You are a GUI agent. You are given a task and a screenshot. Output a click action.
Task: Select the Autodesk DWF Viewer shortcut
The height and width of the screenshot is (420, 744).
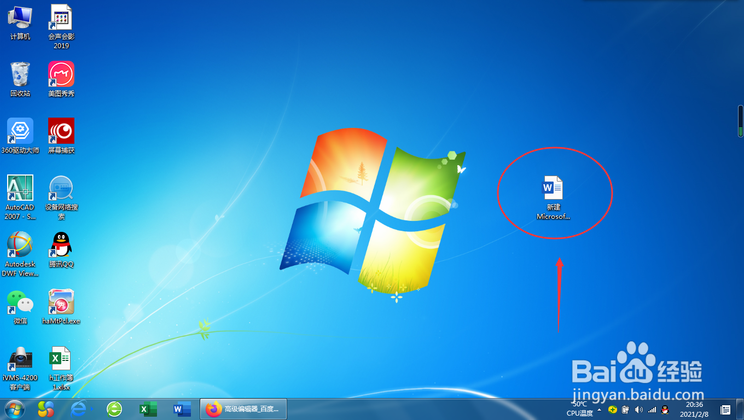tap(20, 254)
